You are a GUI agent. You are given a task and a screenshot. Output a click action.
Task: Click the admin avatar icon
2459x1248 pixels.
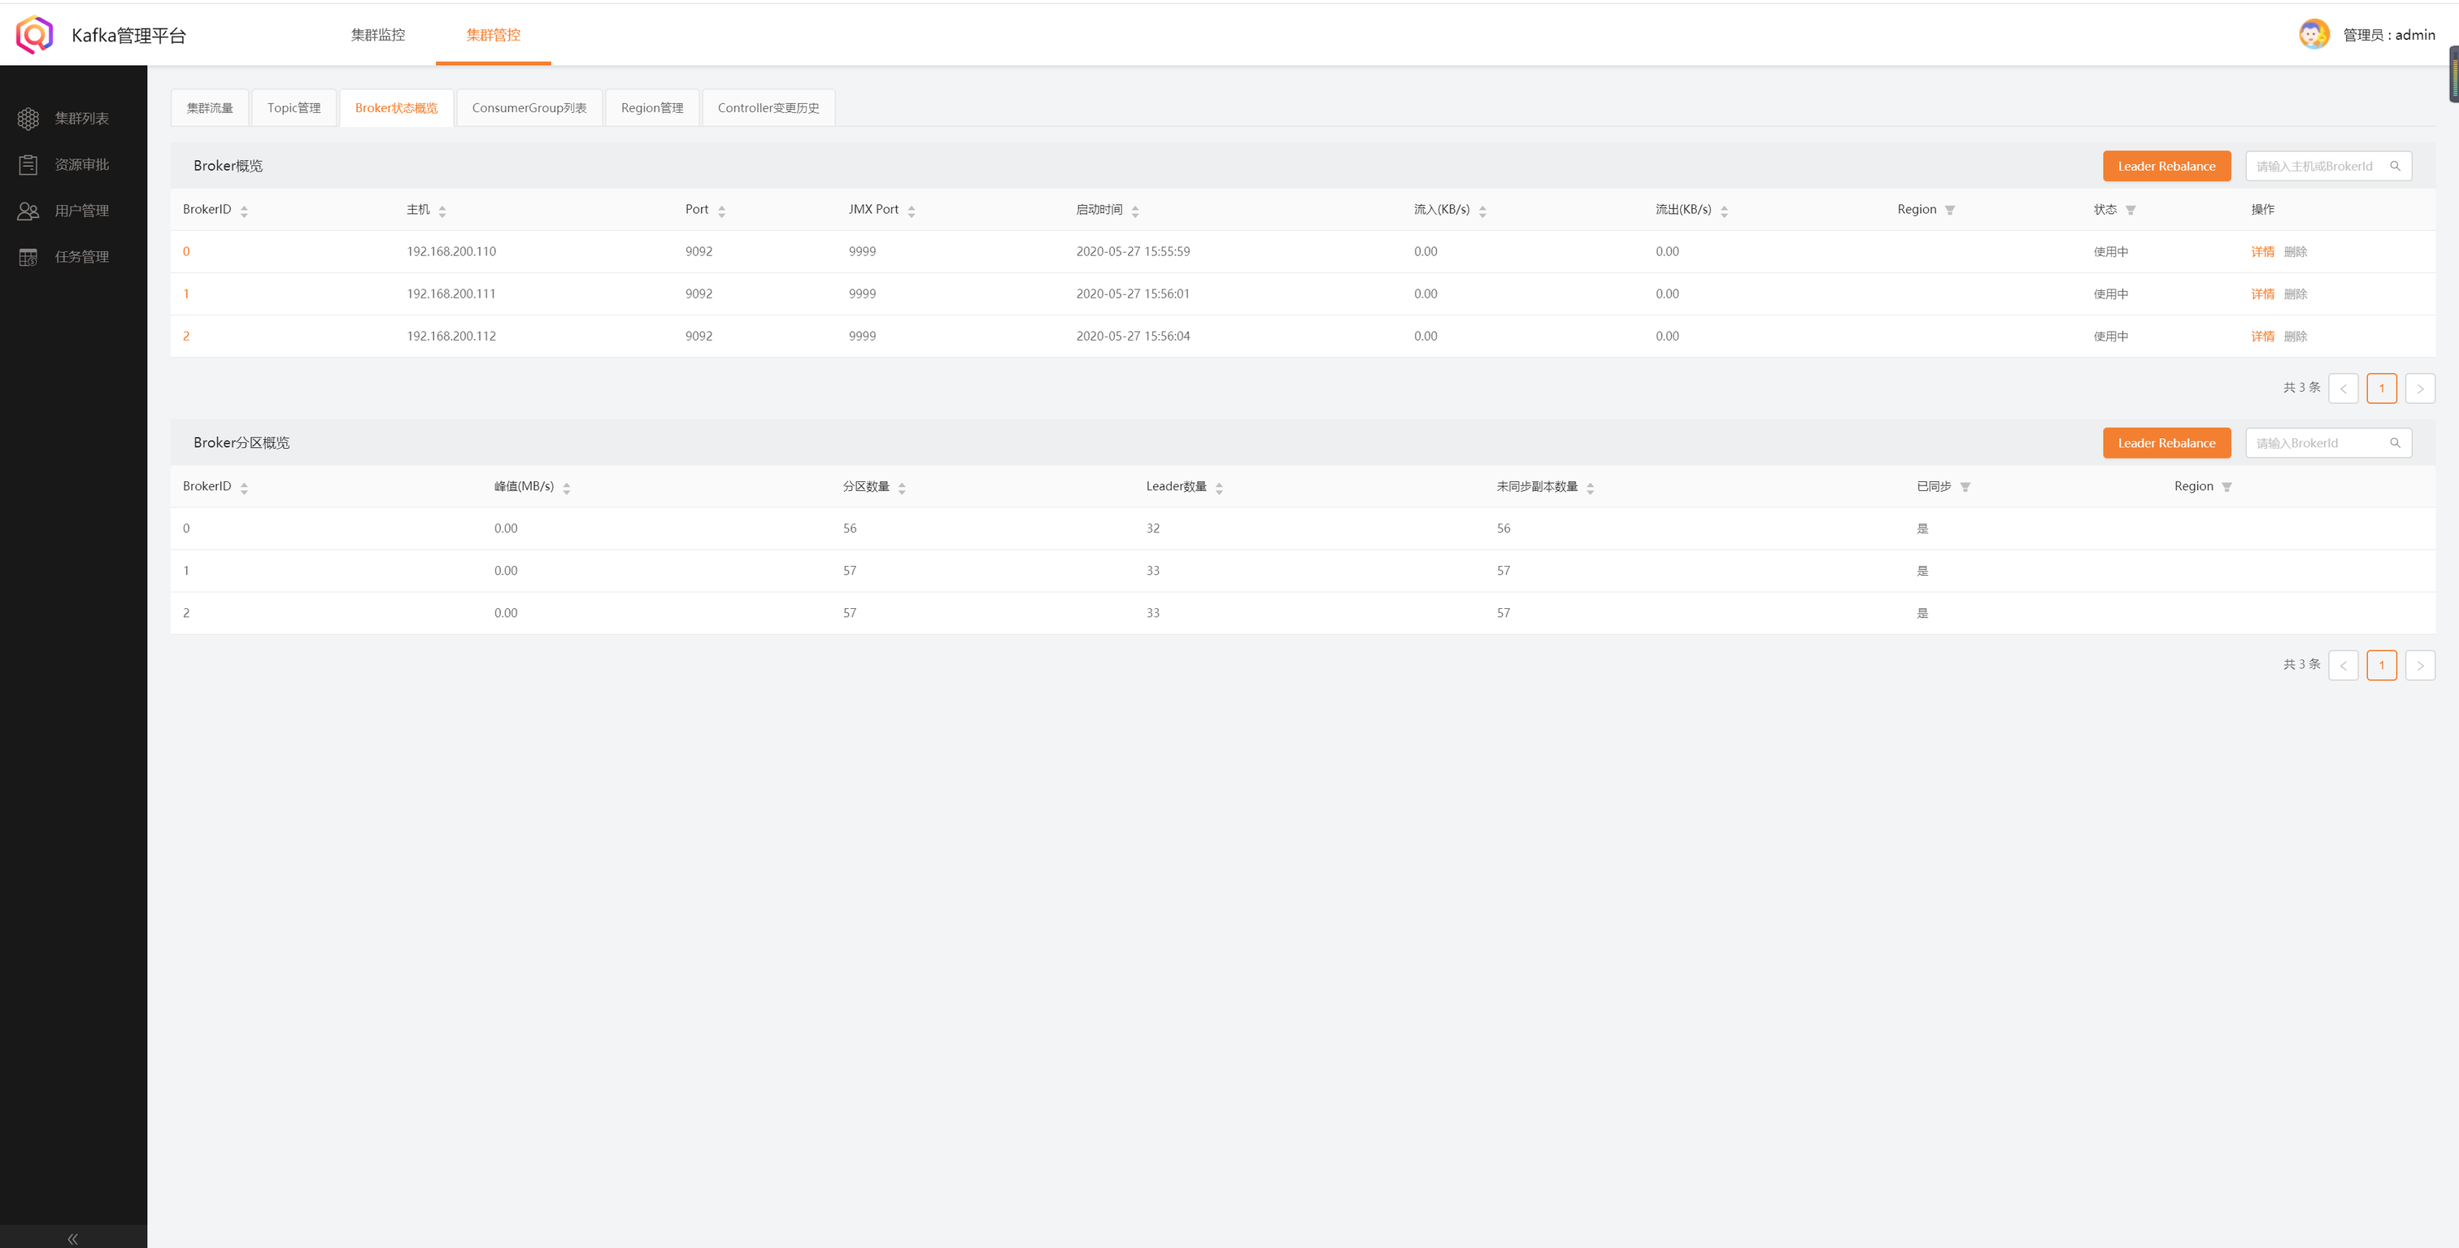click(x=2314, y=34)
